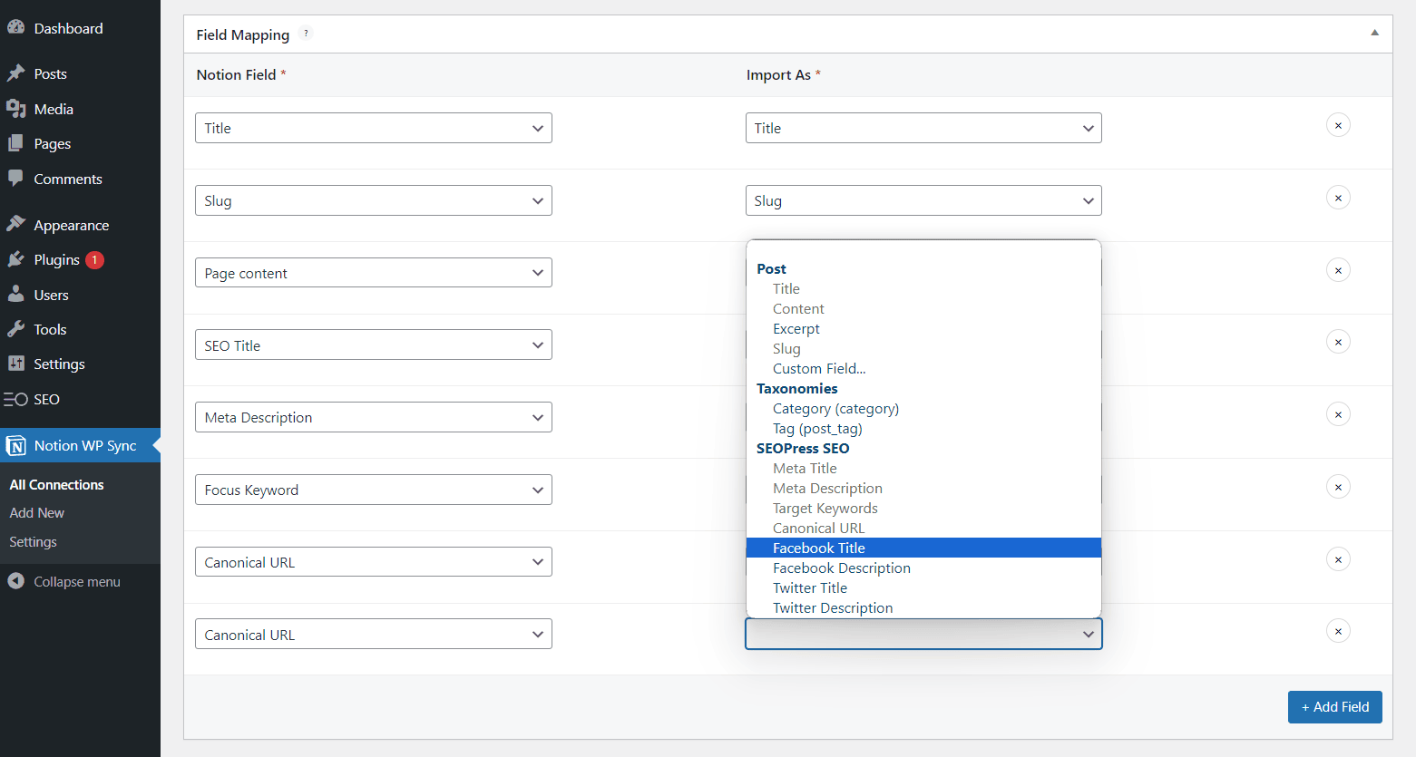Choose Tag (post_tag) taxonomy option
This screenshot has height=757, width=1416.
[x=923, y=428]
